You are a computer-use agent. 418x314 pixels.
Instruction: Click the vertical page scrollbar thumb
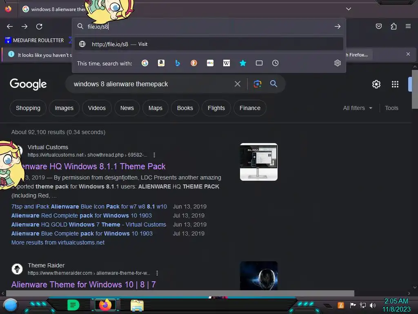tap(415, 90)
